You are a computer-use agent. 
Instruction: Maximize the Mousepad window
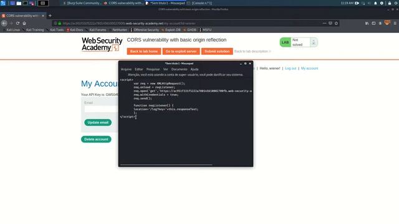[x=245, y=63]
